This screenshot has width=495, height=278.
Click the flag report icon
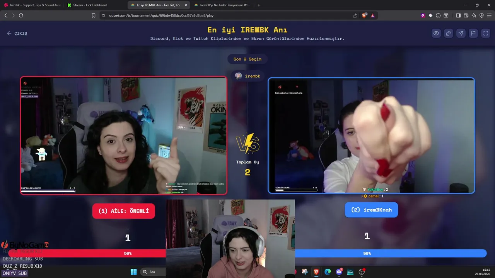(473, 33)
